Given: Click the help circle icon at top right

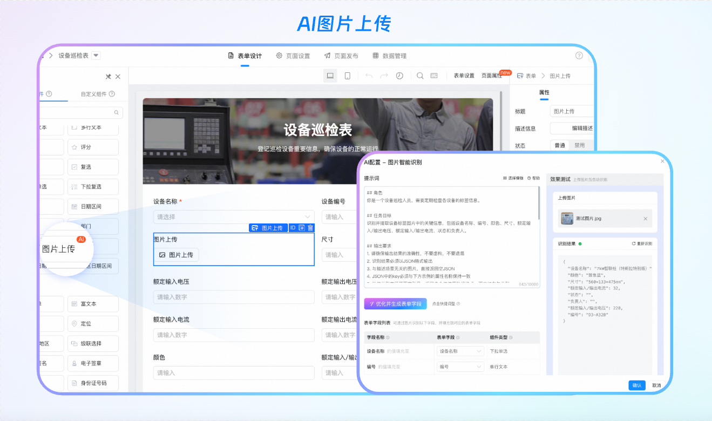Looking at the screenshot, I should pos(579,56).
